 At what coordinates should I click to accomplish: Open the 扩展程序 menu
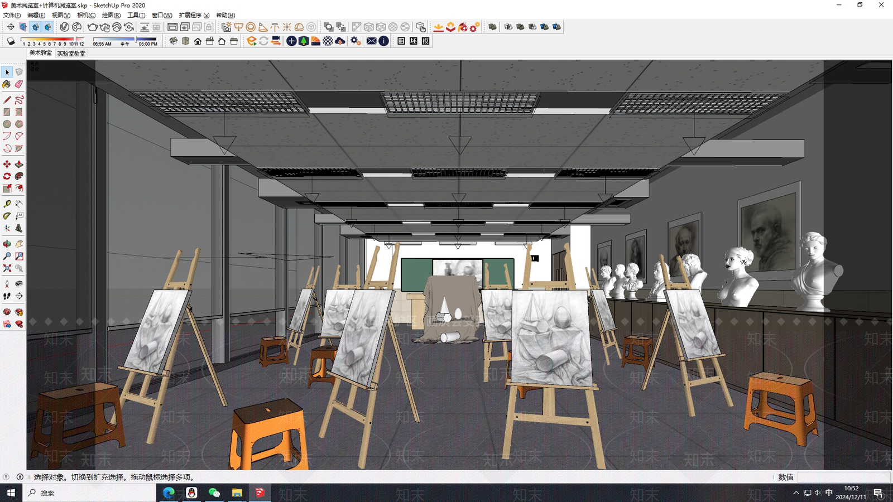pyautogui.click(x=194, y=15)
